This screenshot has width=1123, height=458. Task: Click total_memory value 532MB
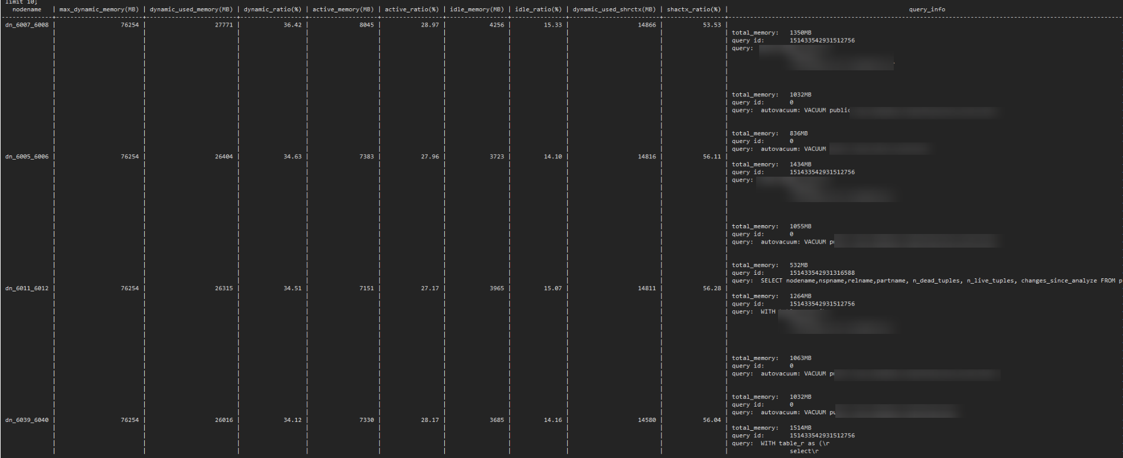coord(799,265)
